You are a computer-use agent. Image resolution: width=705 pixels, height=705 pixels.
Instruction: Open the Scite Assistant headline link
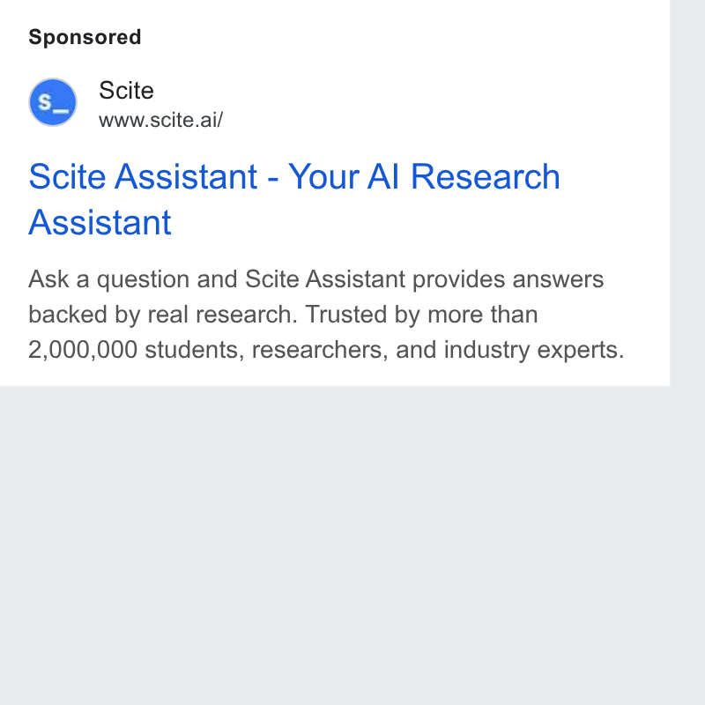pos(294,199)
